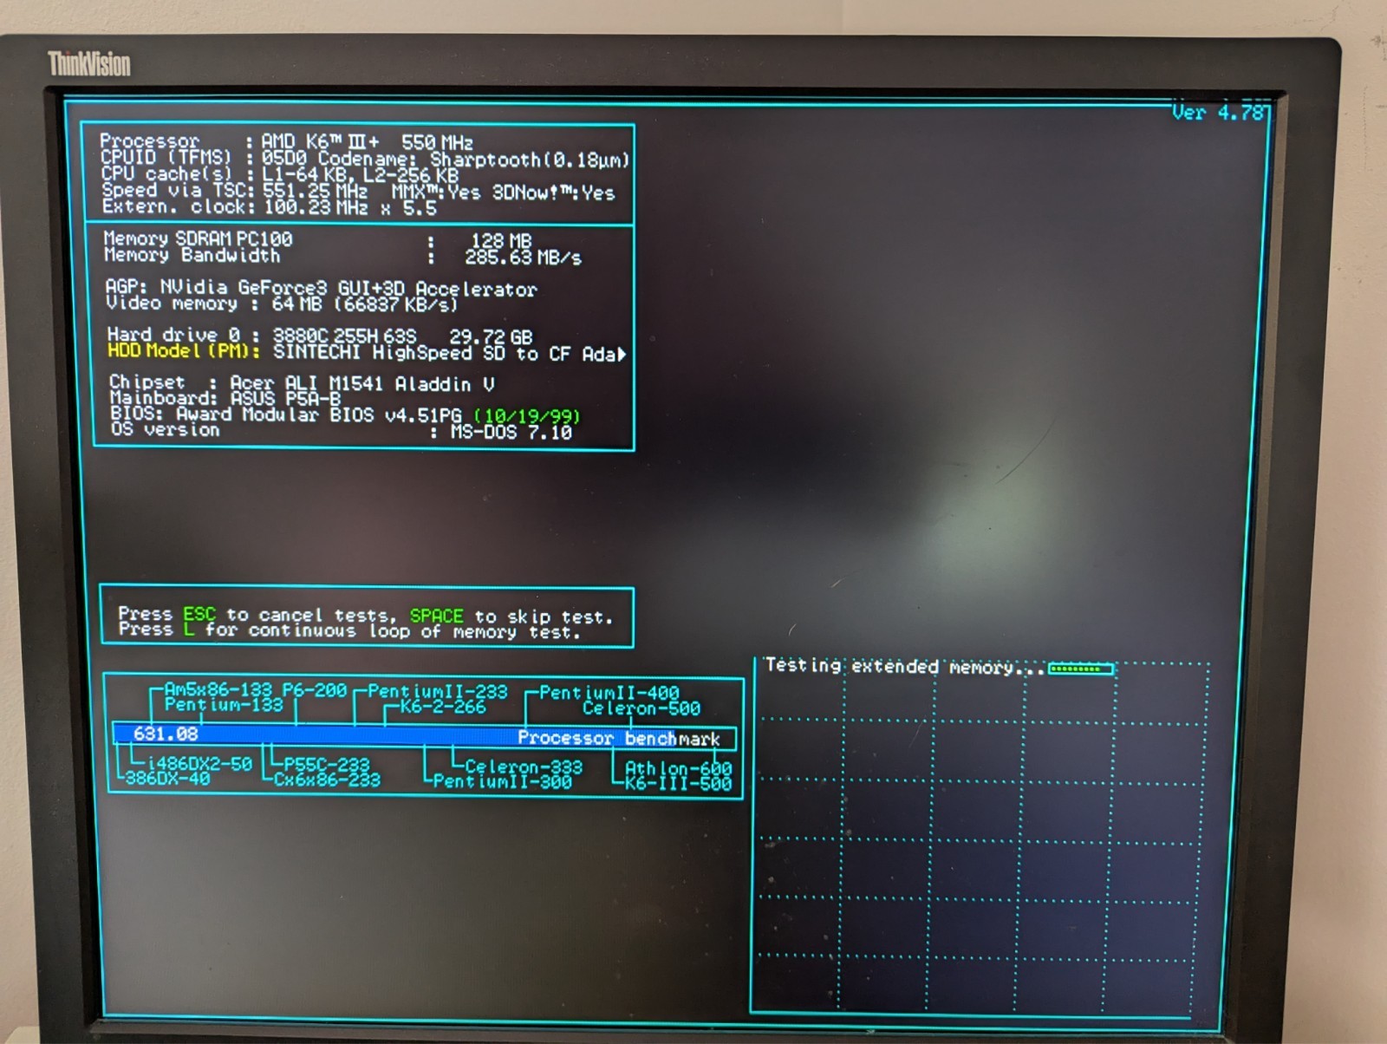Click the '3DNow!: Yes' entry
The image size is (1387, 1044).
pos(553,192)
